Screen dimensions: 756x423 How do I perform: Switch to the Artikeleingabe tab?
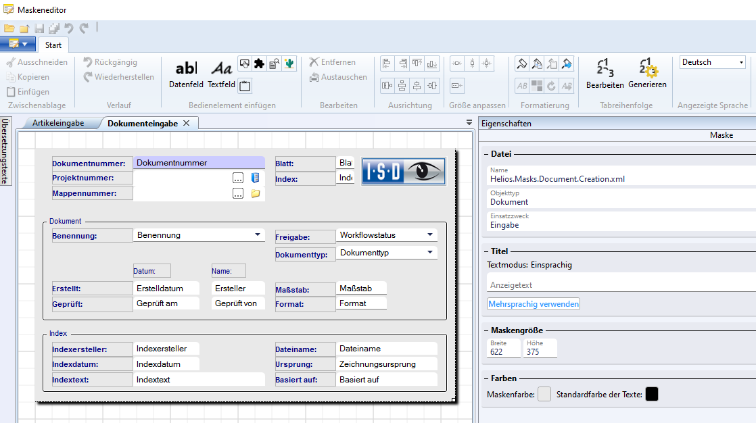58,123
